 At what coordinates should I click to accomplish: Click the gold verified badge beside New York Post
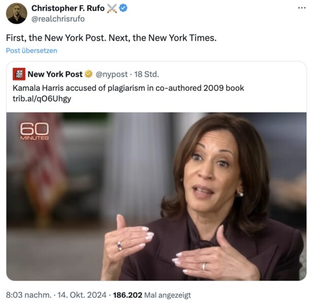click(x=88, y=74)
